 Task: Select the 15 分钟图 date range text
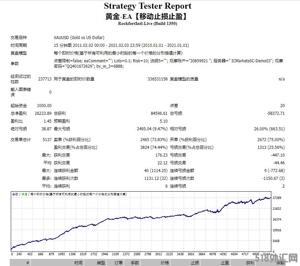[x=121, y=45]
